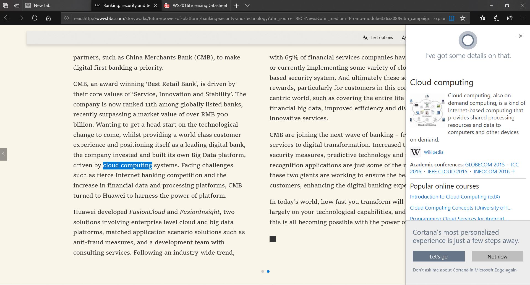The width and height of the screenshot is (530, 285).
Task: Click the Let's go button
Action: click(438, 257)
